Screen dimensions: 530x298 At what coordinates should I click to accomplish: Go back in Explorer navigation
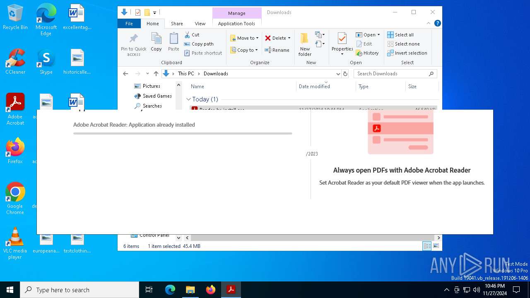coord(125,74)
